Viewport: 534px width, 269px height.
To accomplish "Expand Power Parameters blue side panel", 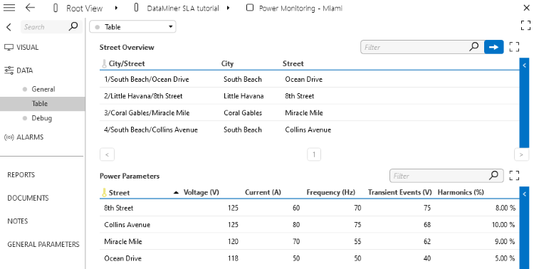I will (x=524, y=228).
